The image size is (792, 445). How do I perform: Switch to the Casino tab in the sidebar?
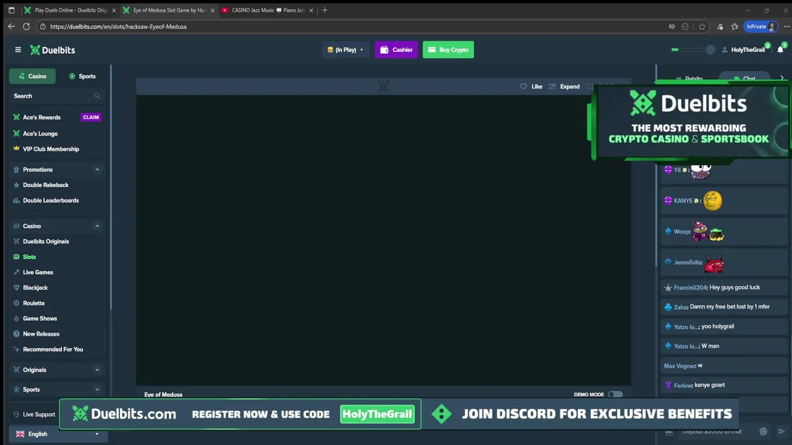(32, 76)
